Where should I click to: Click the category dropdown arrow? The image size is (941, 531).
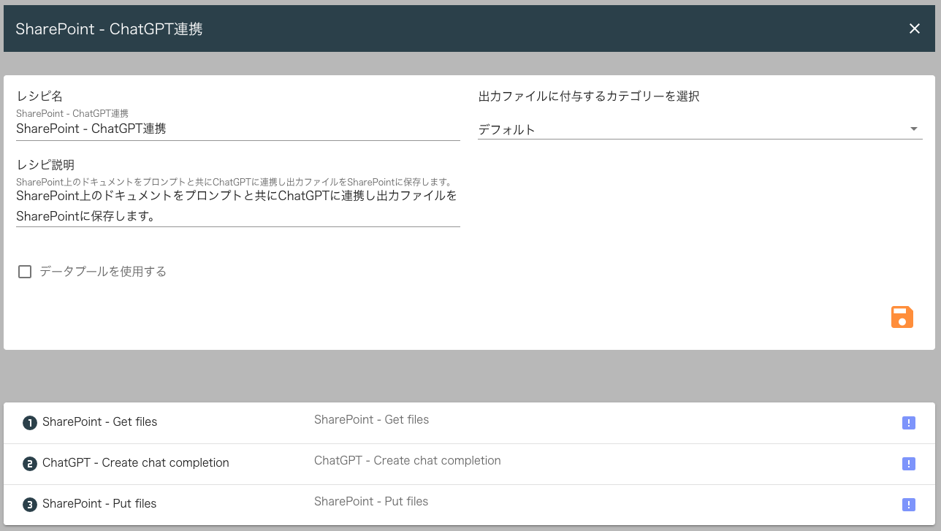pyautogui.click(x=913, y=129)
